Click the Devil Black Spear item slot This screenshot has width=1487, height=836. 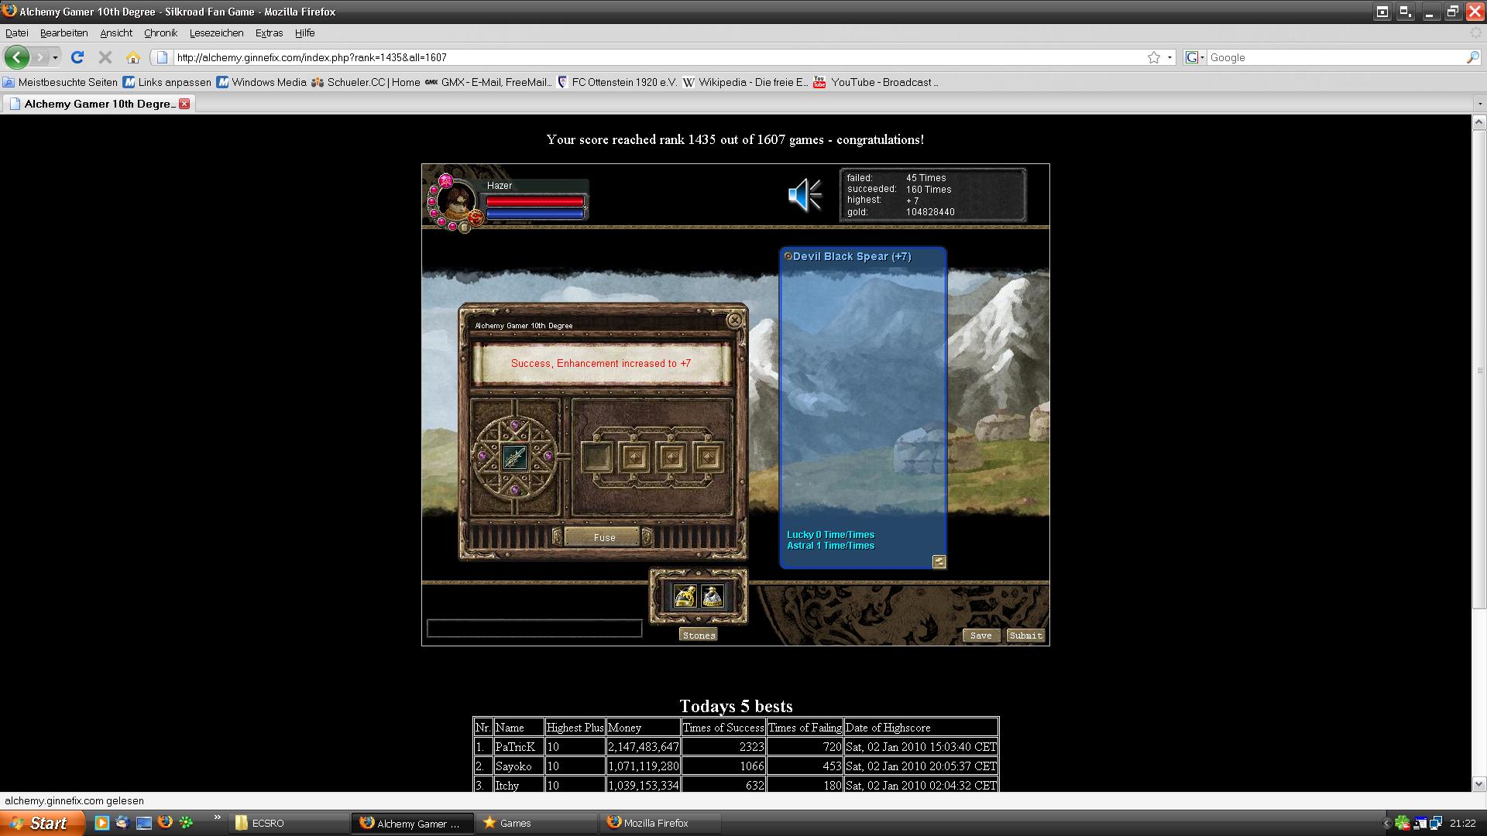[514, 457]
